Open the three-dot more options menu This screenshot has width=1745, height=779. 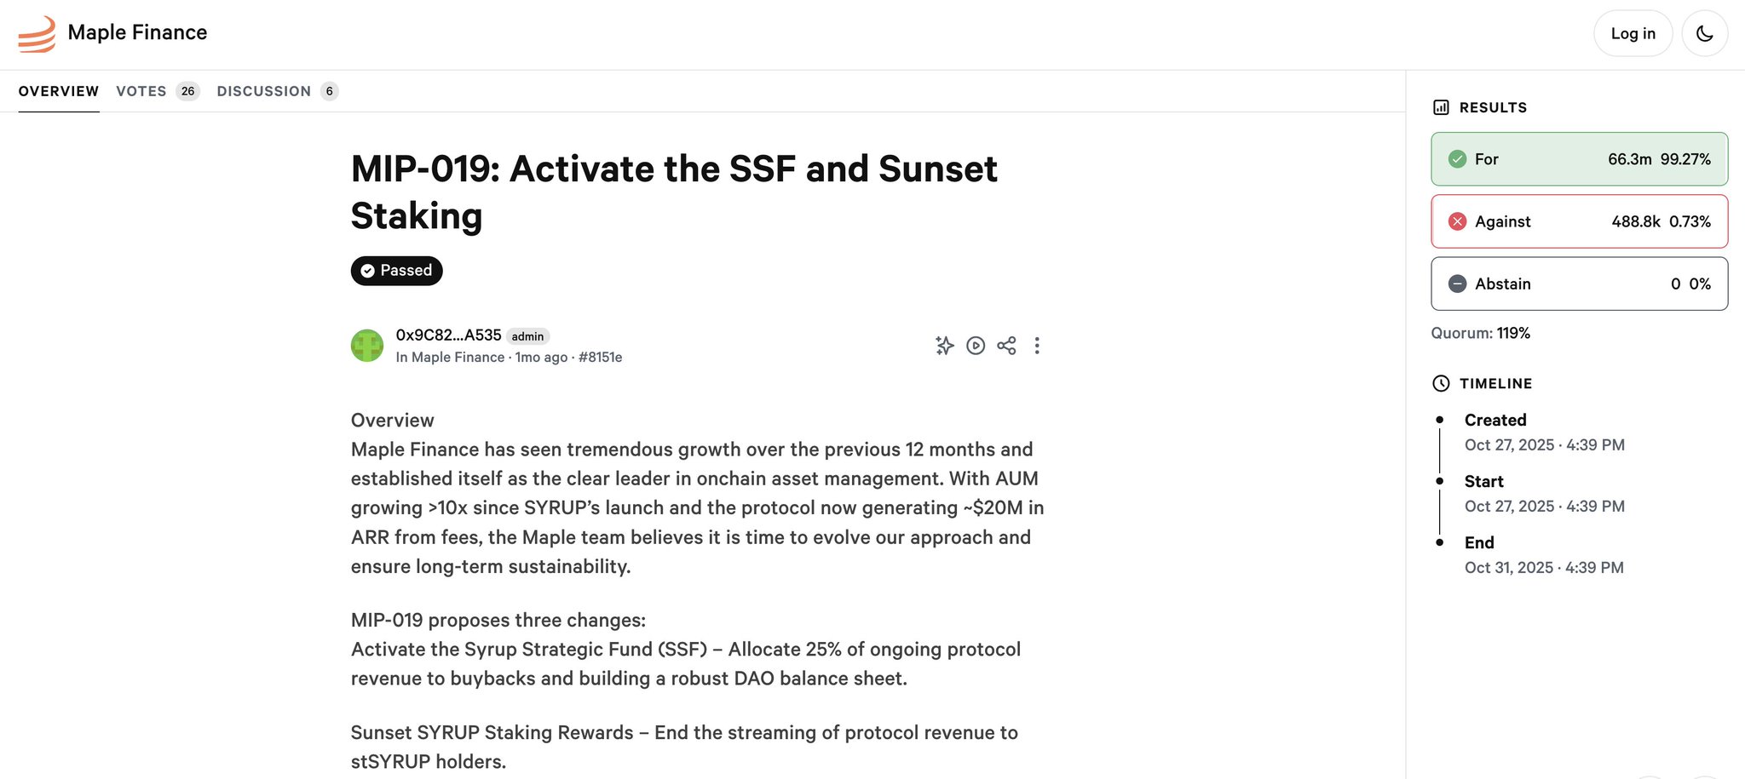click(x=1037, y=346)
